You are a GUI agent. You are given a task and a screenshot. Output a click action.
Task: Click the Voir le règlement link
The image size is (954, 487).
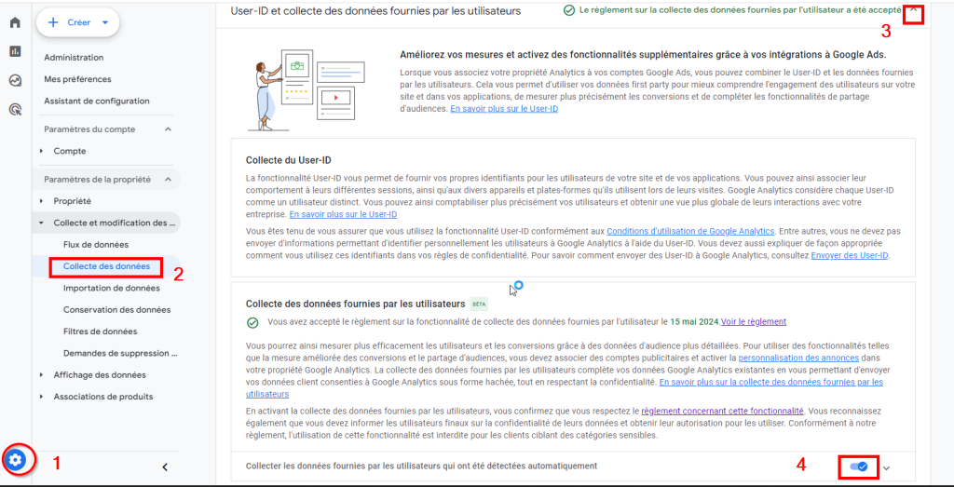click(x=754, y=322)
